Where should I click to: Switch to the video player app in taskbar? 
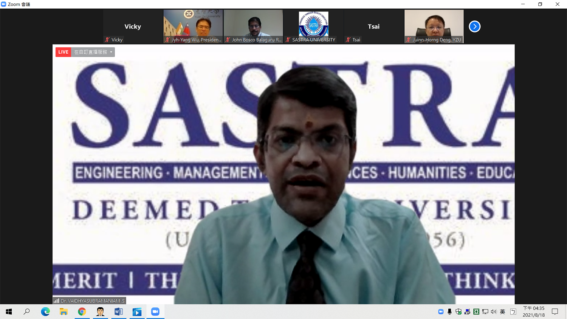point(137,312)
